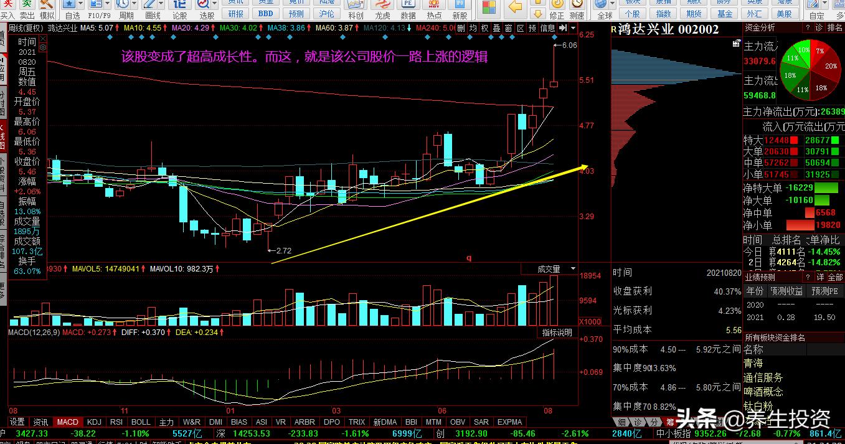
Task: Toggle the 权 price adjustment option
Action: [x=484, y=28]
